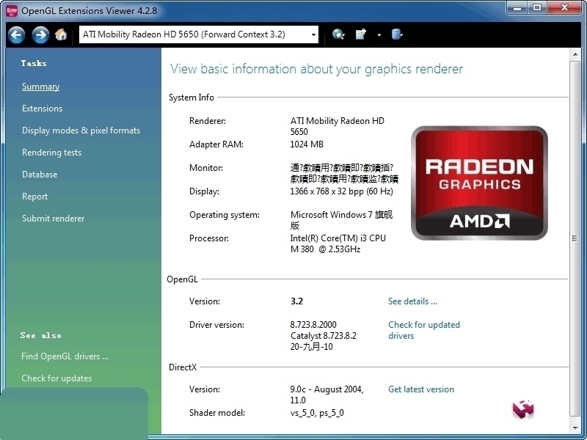Click the 'Shader model:' label
Screen dimensions: 587x440
point(217,413)
